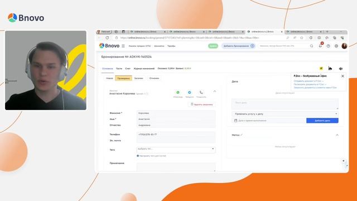
Task: Click the Текст дела text area
Action: 285,104
